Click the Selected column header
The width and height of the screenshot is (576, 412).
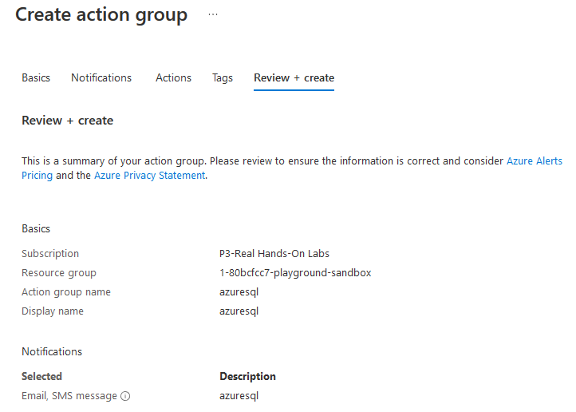(x=41, y=376)
